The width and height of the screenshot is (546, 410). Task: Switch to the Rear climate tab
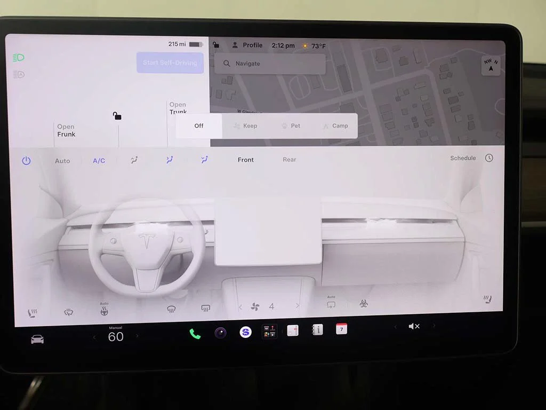(x=290, y=159)
